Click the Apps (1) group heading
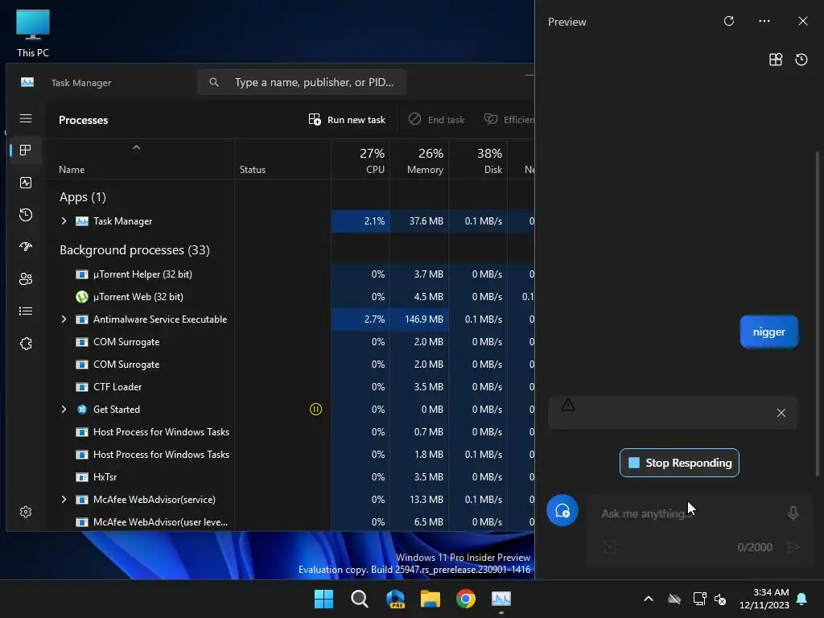 coord(83,197)
